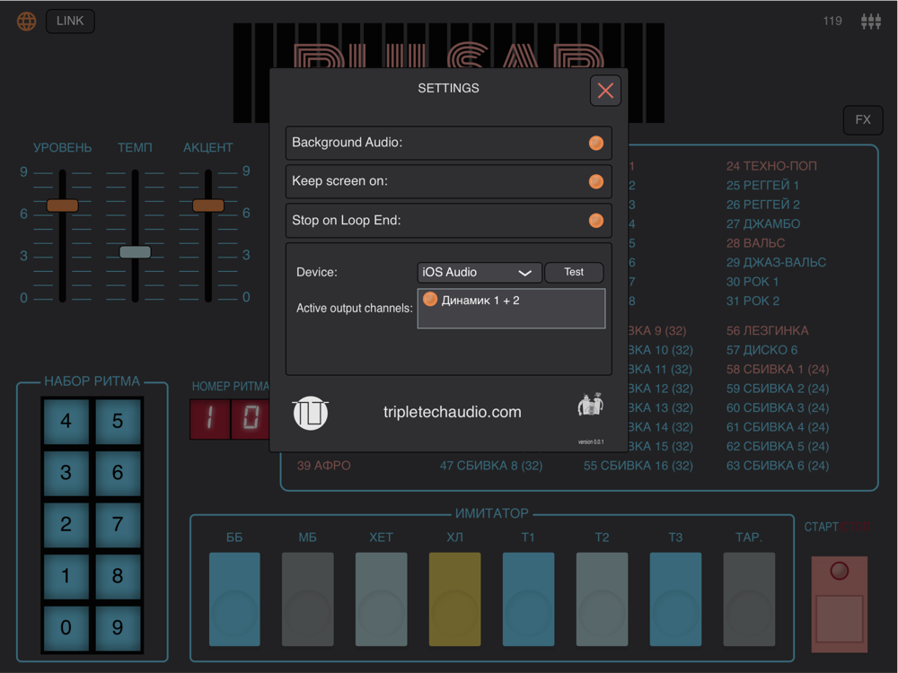Click the УРОВЕНЬ slider handle
The height and width of the screenshot is (673, 898).
tap(63, 205)
